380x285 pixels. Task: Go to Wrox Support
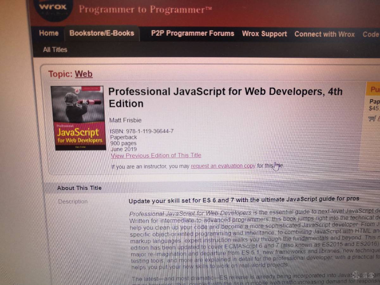pos(264,34)
